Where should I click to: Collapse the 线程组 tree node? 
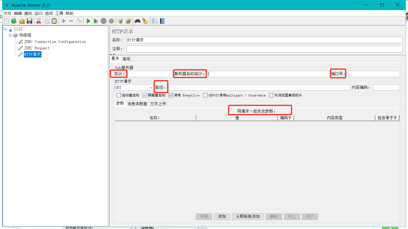(10, 35)
